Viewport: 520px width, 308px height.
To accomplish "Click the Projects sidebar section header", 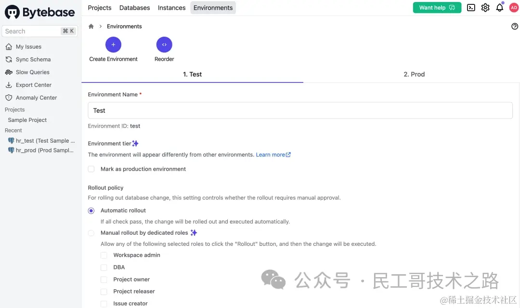I will (x=14, y=109).
